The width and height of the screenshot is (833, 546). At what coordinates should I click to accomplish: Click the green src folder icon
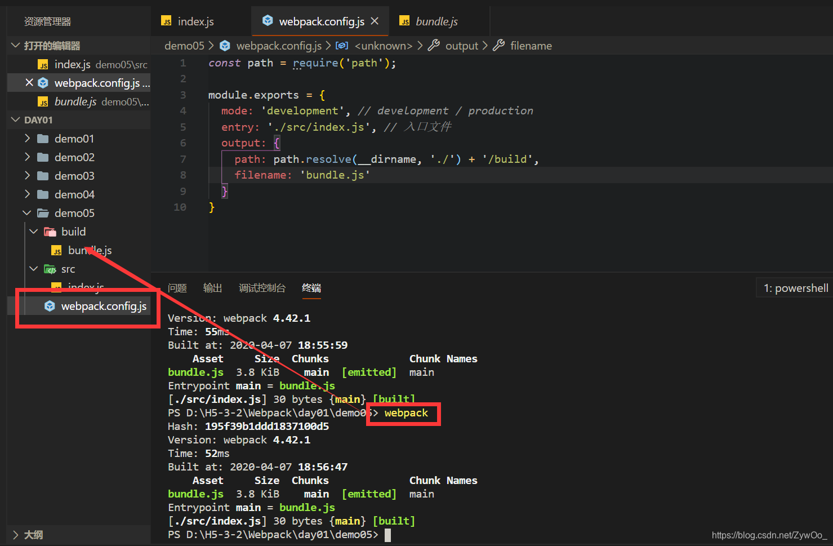(x=50, y=269)
